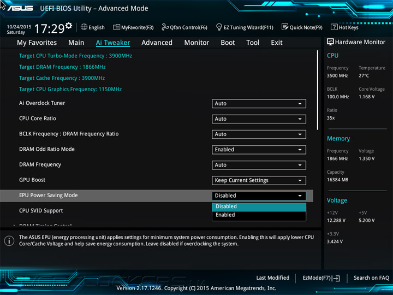
Task: Click the 3.424 V reading
Action: (x=335, y=241)
